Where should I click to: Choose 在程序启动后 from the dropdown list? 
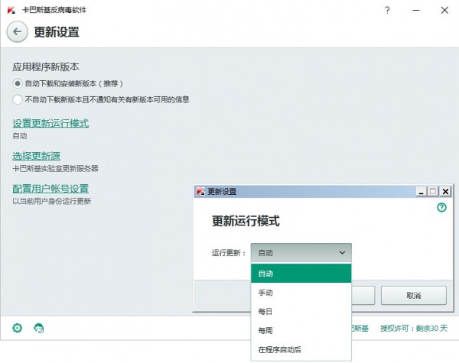(x=301, y=349)
